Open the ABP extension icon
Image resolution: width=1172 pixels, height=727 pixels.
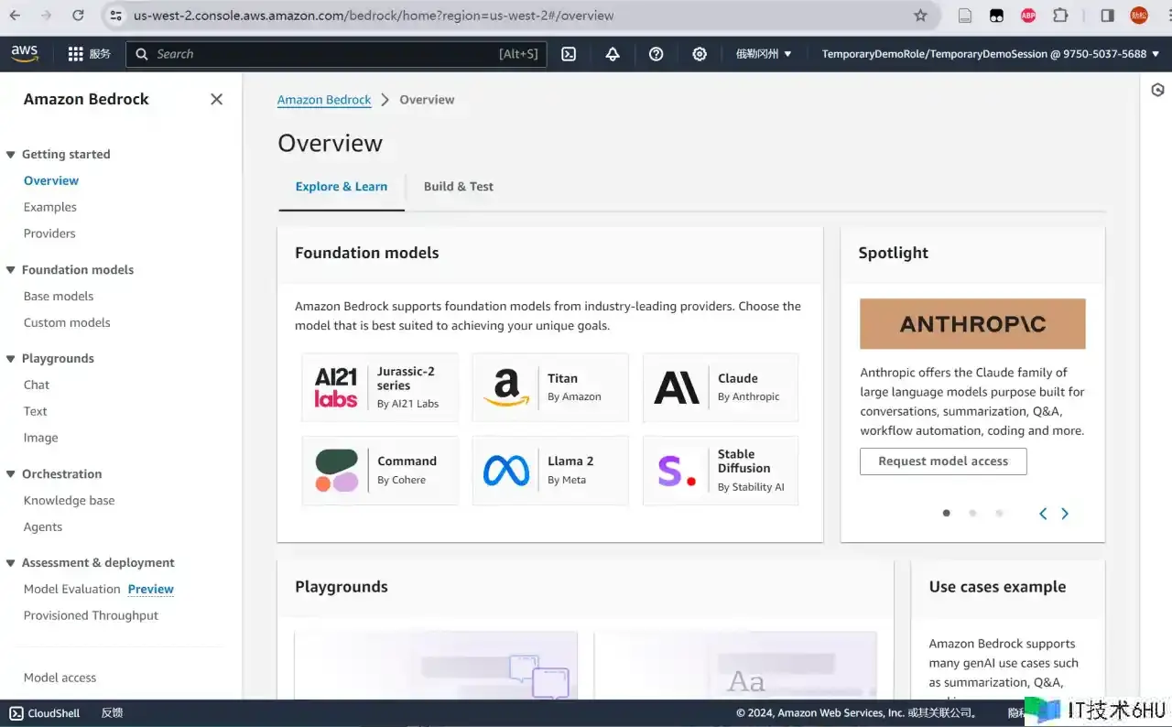click(x=1028, y=16)
